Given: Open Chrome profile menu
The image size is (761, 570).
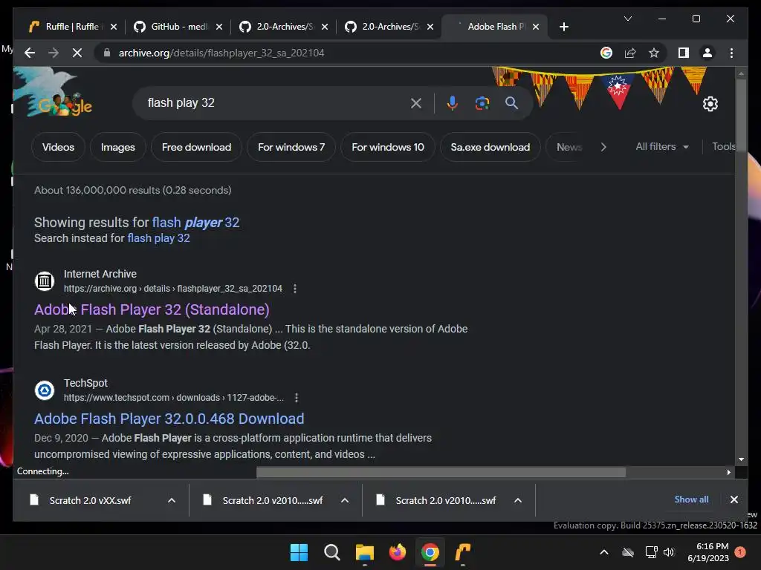Looking at the screenshot, I should (707, 53).
